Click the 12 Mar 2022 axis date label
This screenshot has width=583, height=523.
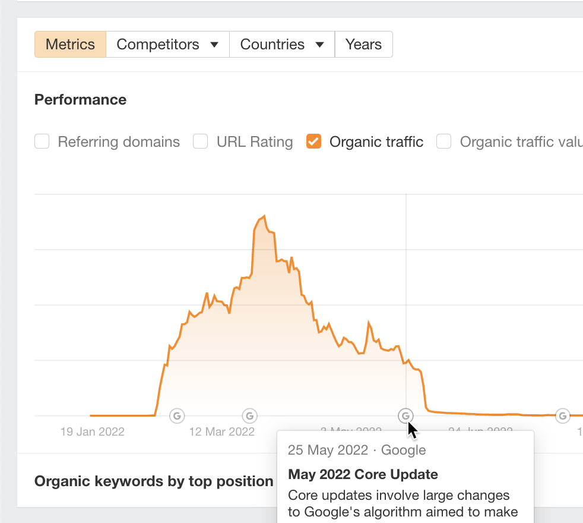tap(221, 431)
